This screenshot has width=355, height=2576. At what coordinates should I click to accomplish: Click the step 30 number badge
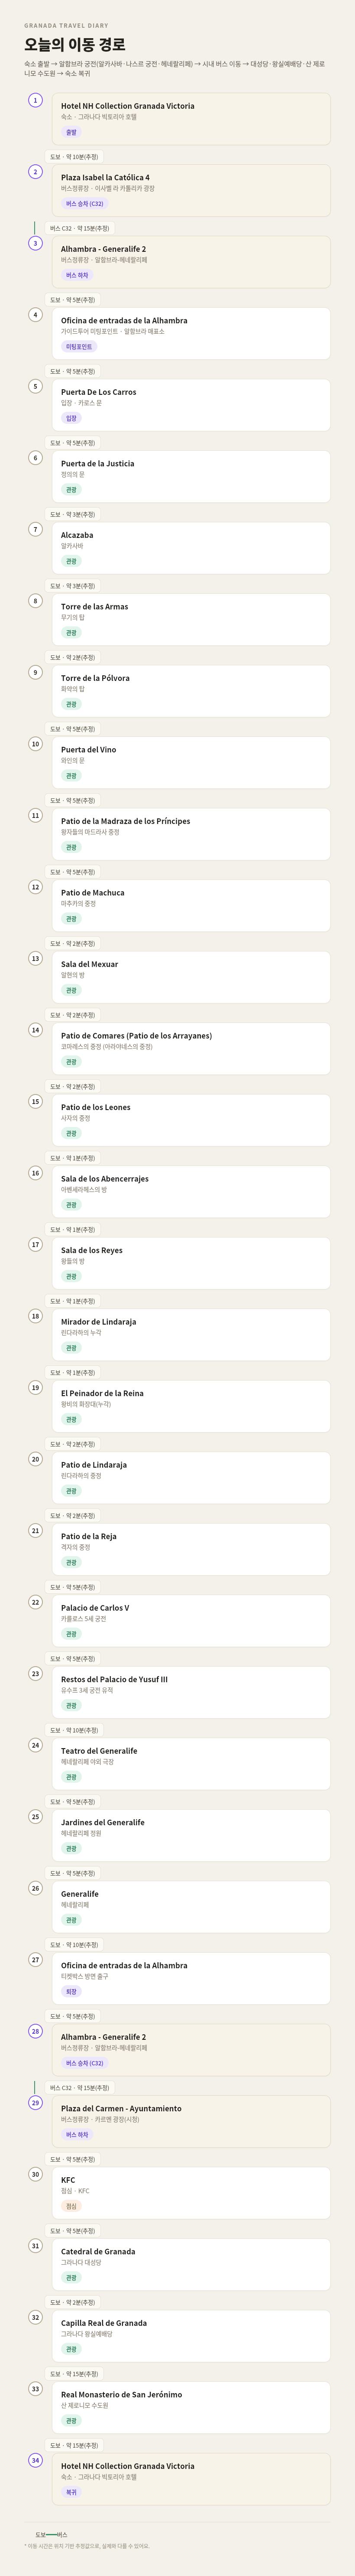click(x=35, y=2174)
